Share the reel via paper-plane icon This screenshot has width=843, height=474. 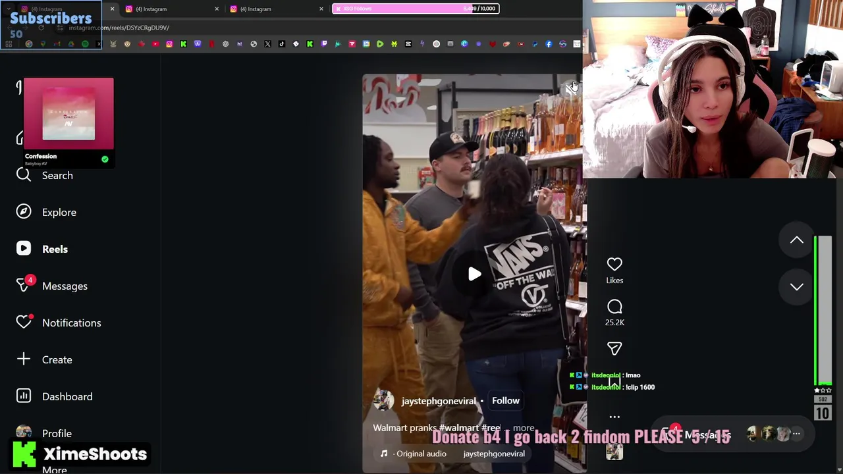(614, 348)
